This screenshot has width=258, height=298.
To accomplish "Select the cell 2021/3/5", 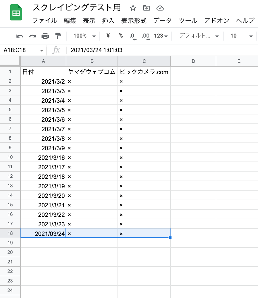I will 43,110.
